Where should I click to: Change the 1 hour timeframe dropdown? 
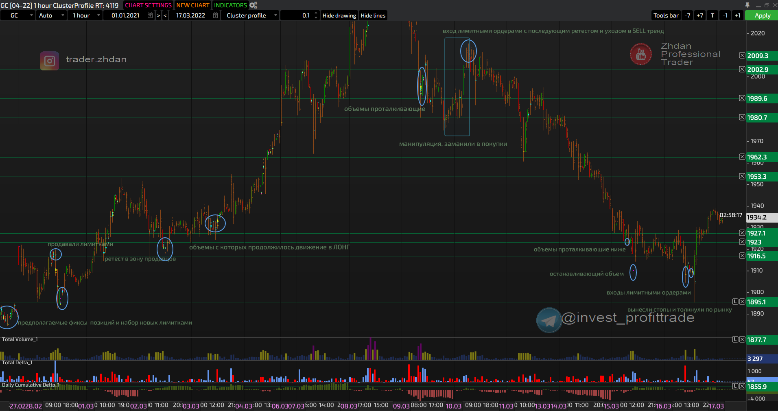(85, 15)
